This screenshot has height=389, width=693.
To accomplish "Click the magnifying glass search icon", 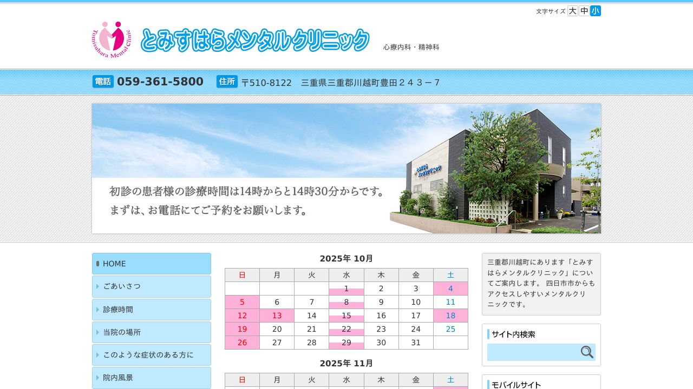I will click(x=587, y=352).
